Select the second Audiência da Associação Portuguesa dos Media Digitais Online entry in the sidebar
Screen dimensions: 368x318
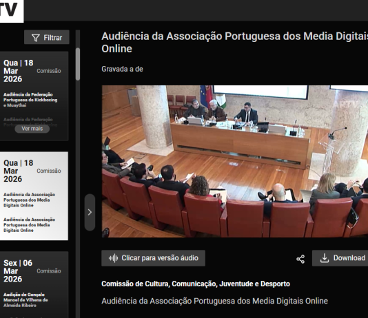(x=29, y=224)
